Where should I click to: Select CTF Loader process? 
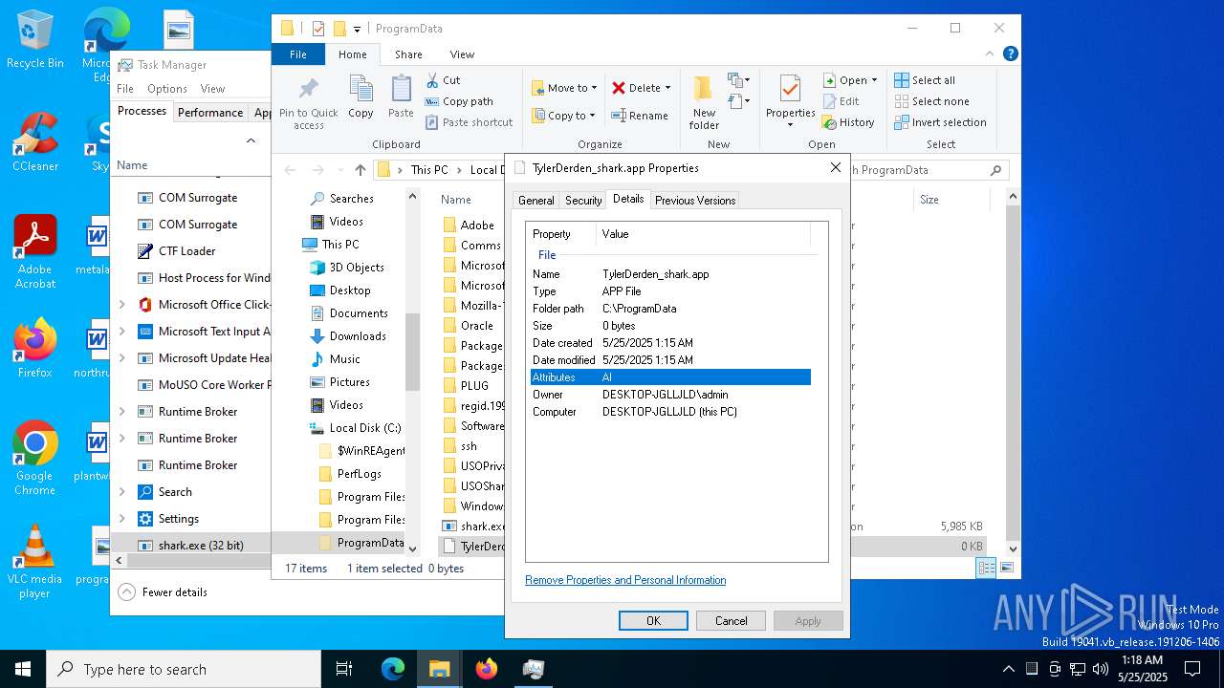coord(191,251)
